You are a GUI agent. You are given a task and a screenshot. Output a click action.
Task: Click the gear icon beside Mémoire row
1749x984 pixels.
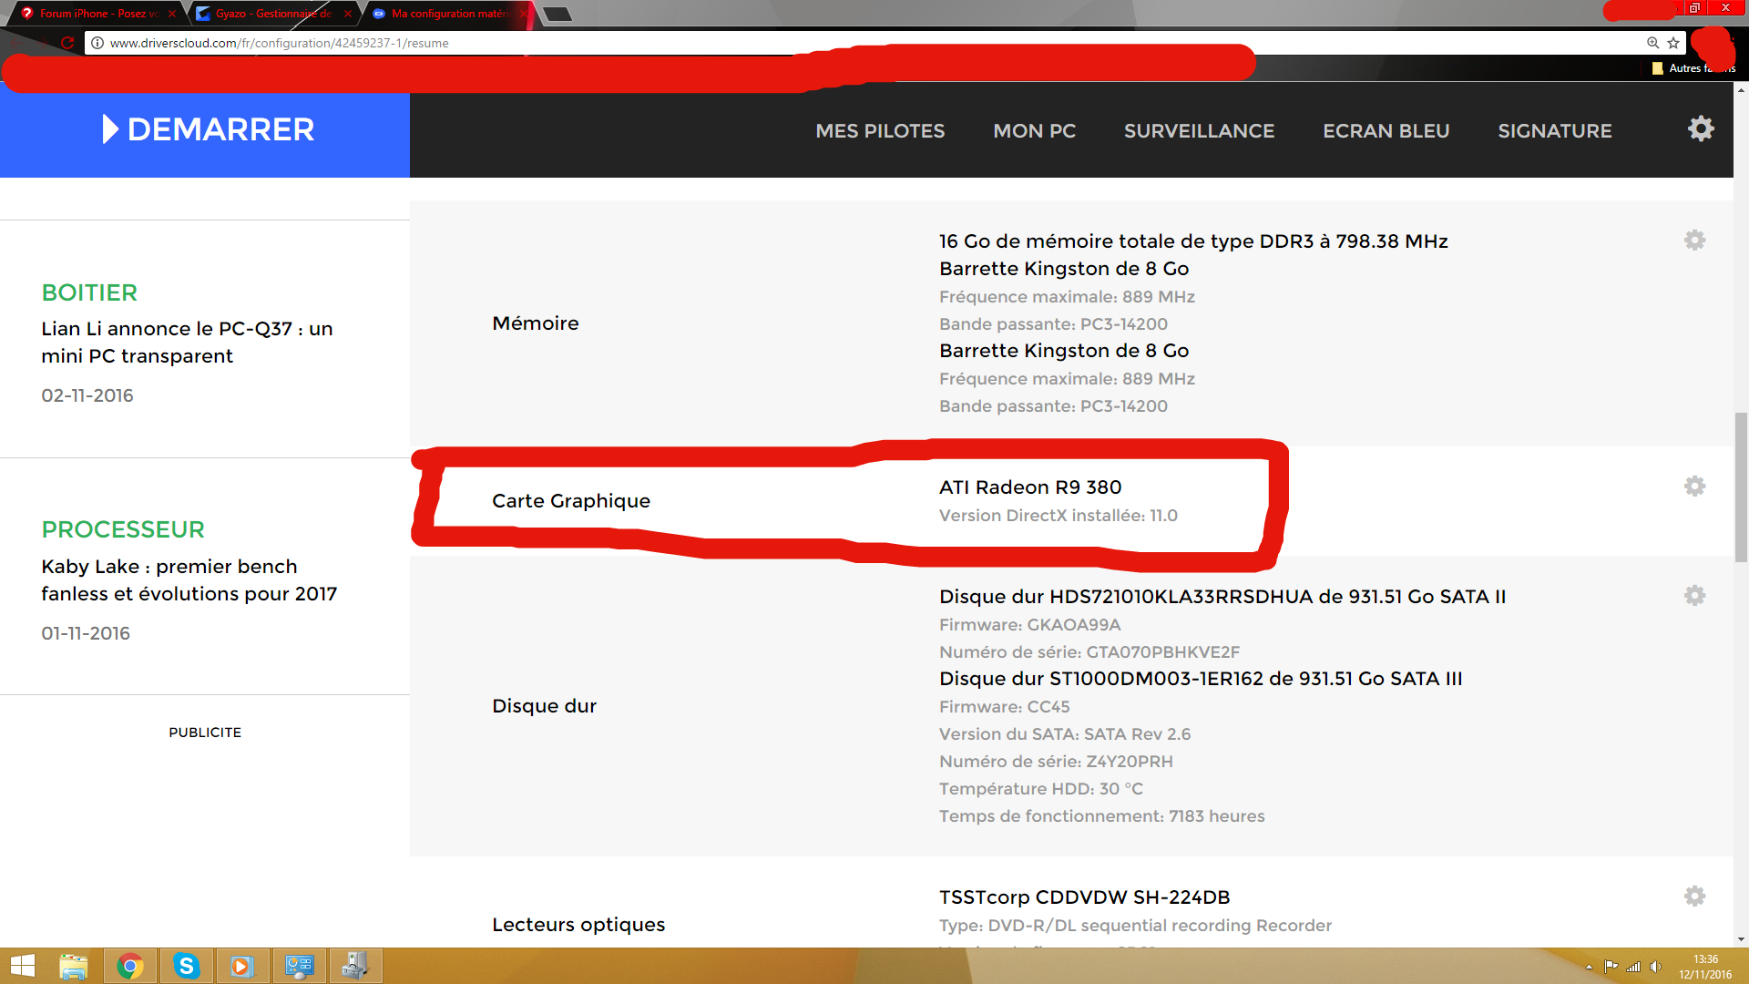(x=1694, y=241)
